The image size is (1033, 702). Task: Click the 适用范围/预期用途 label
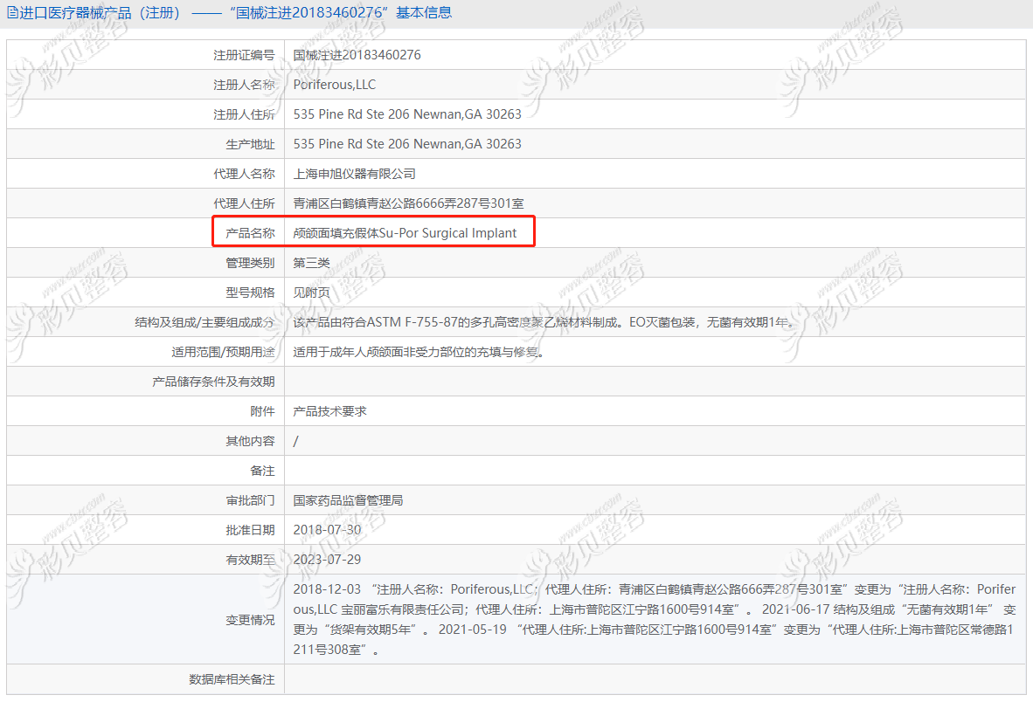pyautogui.click(x=224, y=352)
